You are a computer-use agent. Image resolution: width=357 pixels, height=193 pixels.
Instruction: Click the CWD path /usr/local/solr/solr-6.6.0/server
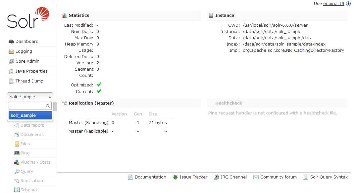275,25
